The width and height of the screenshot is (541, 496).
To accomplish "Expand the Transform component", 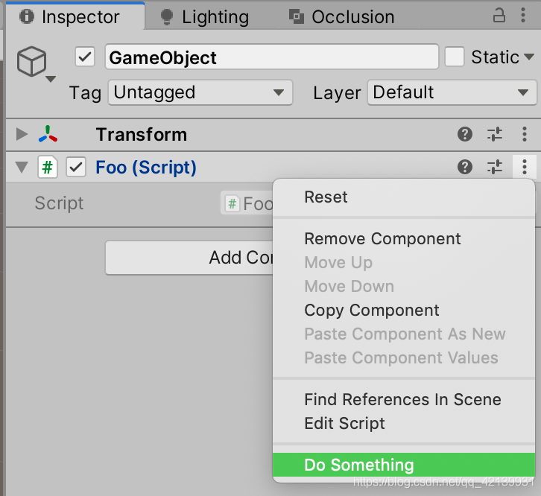I will (22, 135).
